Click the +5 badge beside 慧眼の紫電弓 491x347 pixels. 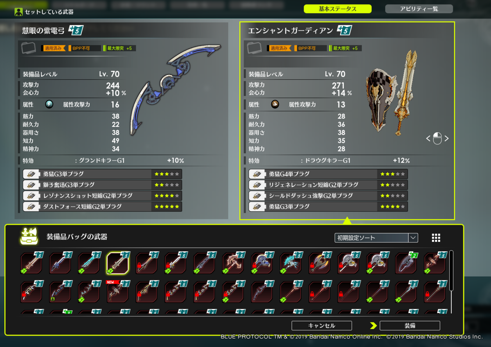77,30
